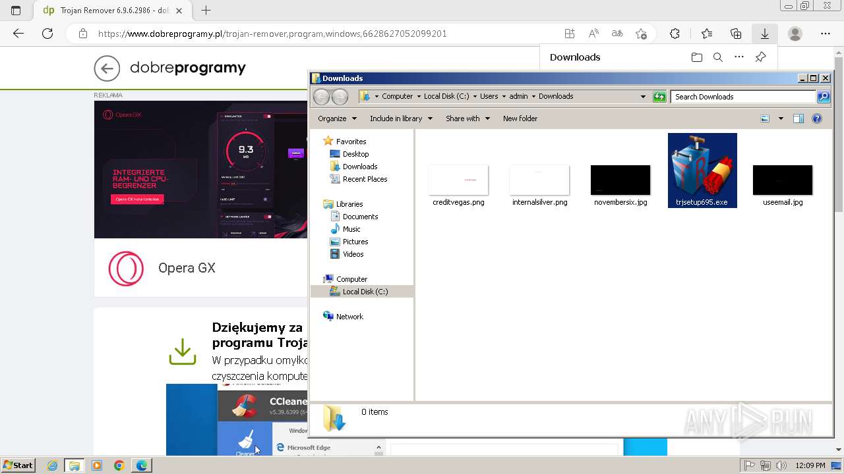Click the Edge address bar URL

[x=272, y=34]
